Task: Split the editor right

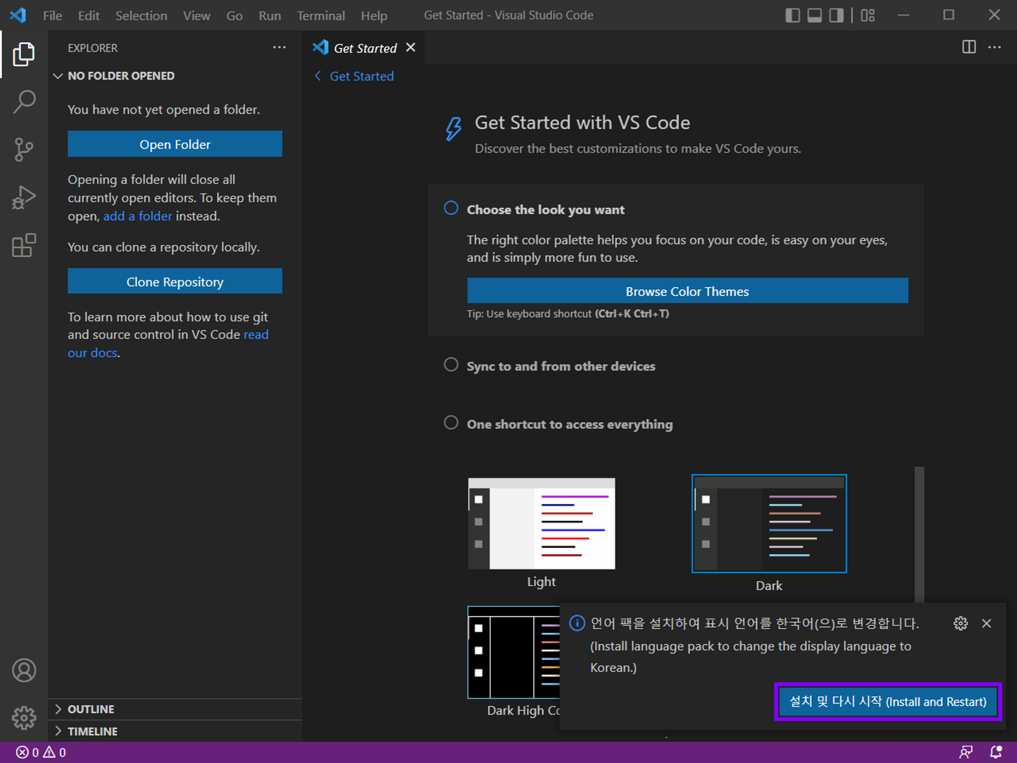Action: point(969,47)
